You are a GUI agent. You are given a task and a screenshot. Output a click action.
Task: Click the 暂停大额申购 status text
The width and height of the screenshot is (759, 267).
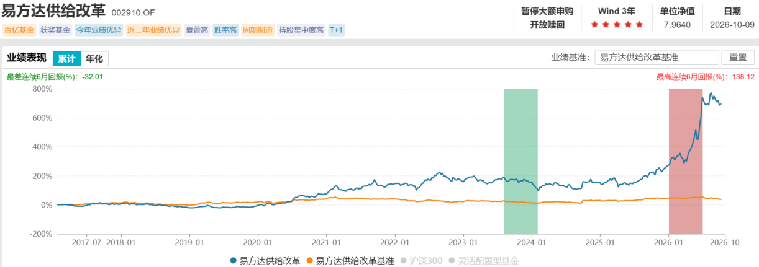coord(547,11)
